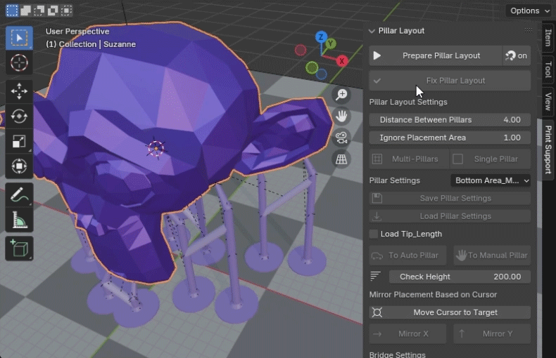The height and width of the screenshot is (358, 556).
Task: Click Fix Pillar Layout button
Action: click(x=450, y=81)
